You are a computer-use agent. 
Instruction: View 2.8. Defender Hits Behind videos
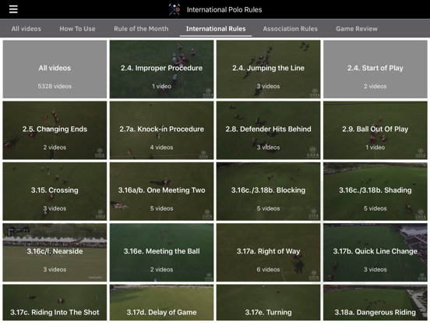click(268, 130)
